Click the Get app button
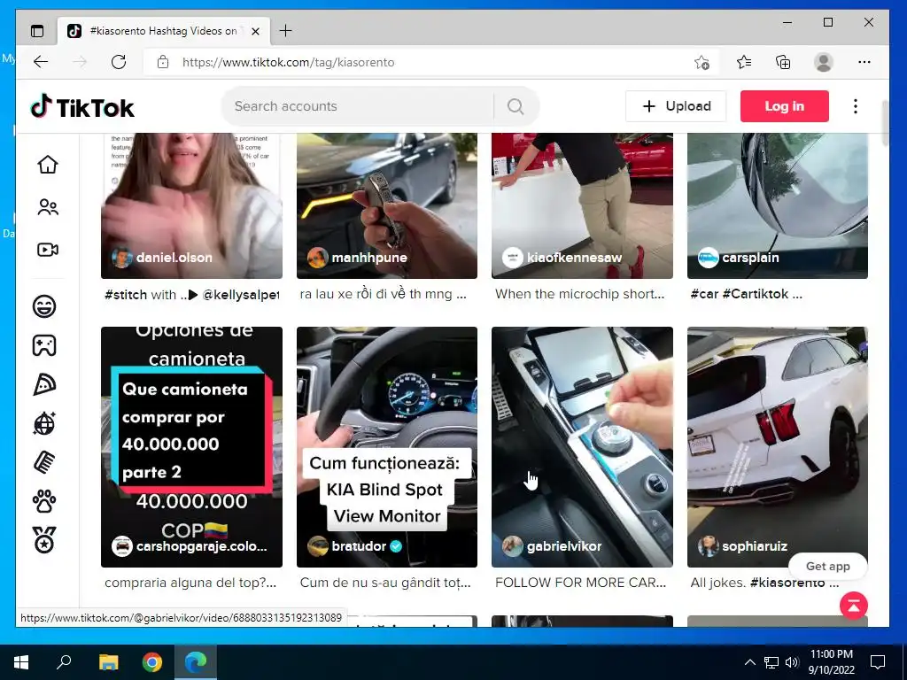The image size is (907, 680). point(828,566)
